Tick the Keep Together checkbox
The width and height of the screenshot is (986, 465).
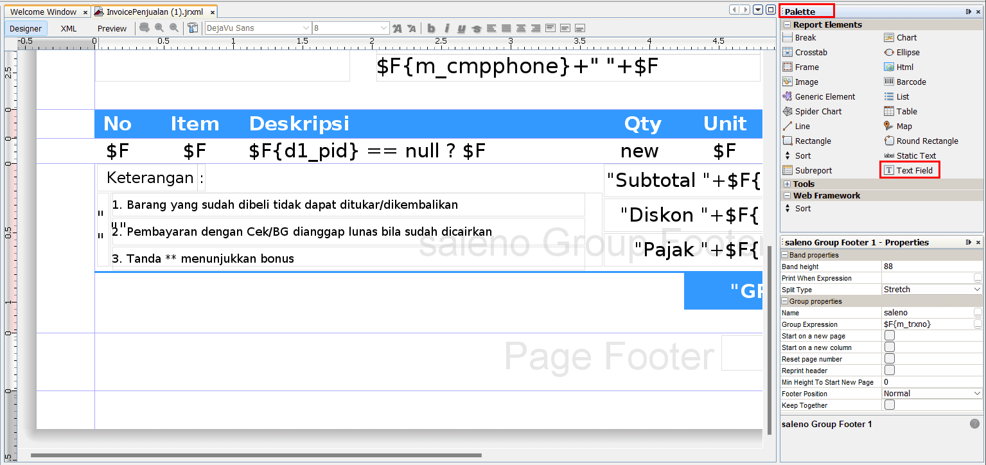890,405
